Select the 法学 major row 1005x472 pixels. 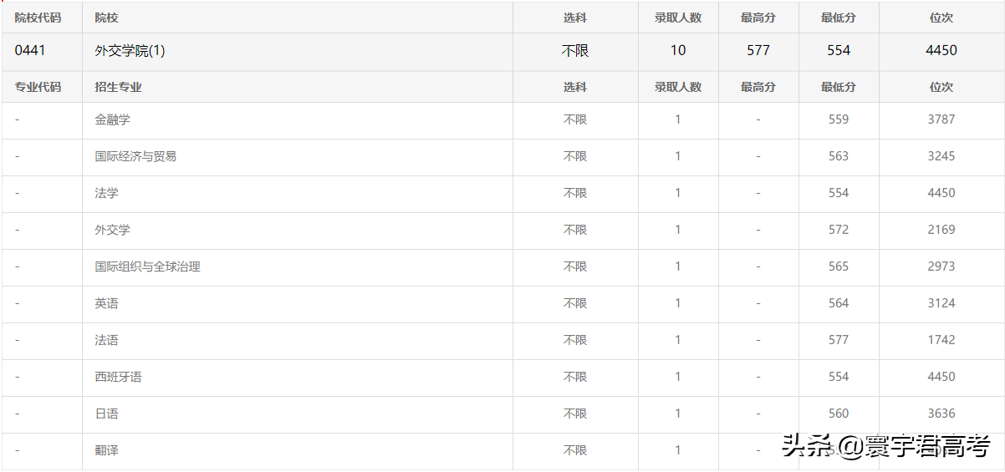pyautogui.click(x=106, y=193)
